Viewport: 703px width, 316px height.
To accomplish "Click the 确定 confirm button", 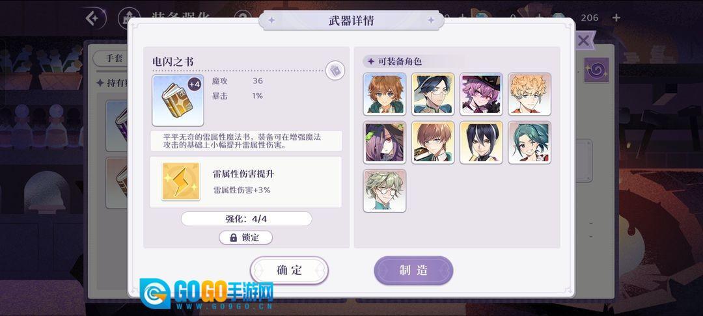I will (289, 270).
